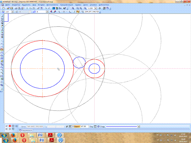This screenshot has height=143, width=191.
Task: Activate the context help cursor icon
Action: pyautogui.click(x=65, y=8)
